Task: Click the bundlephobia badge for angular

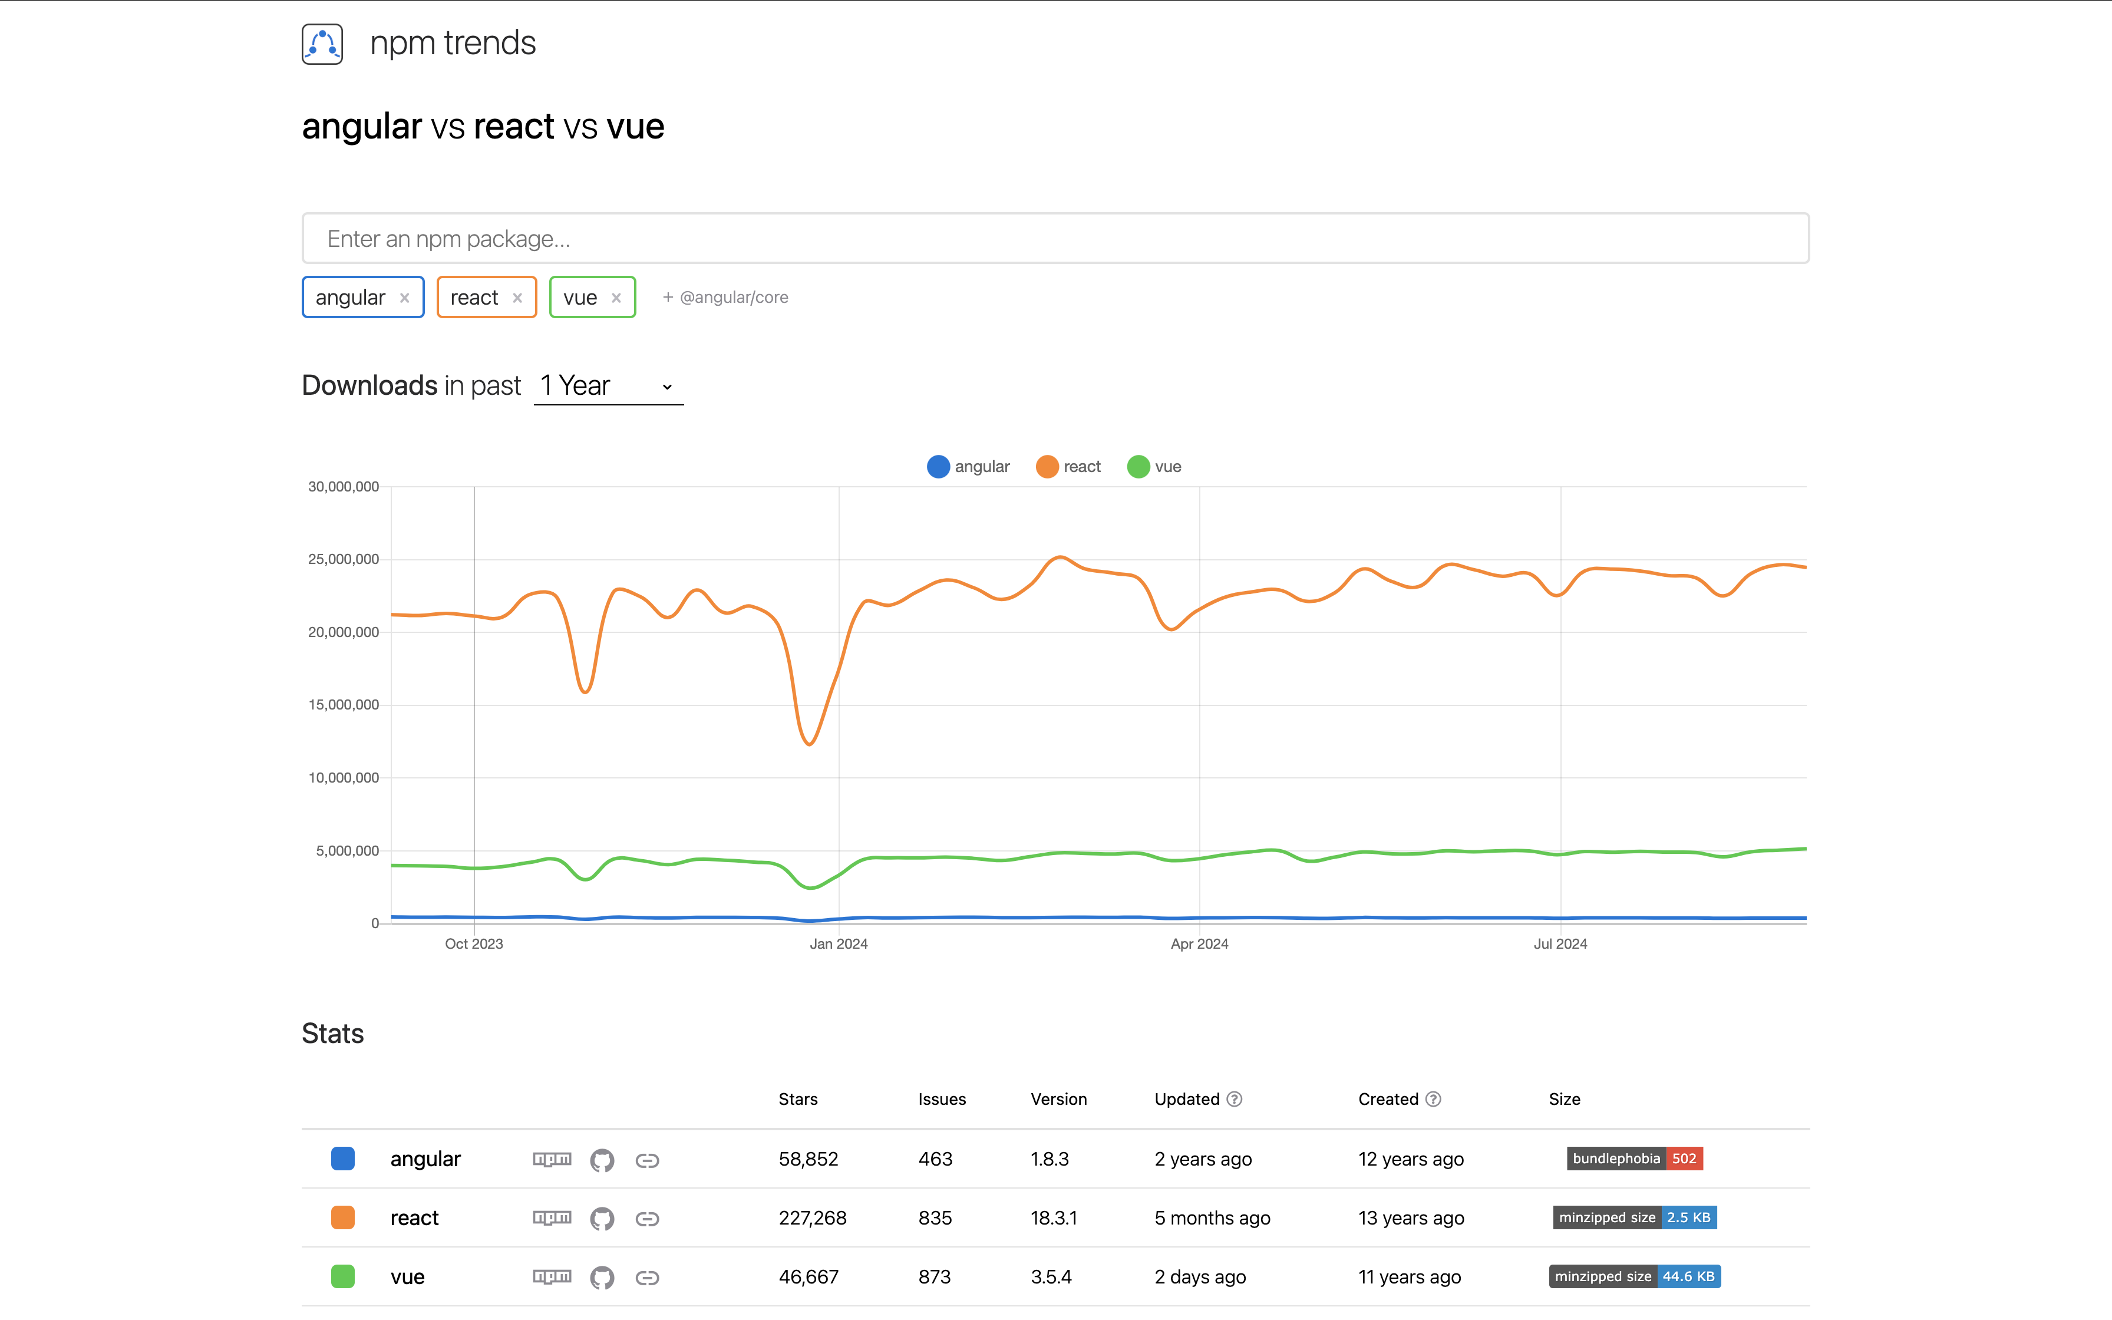Action: coord(1633,1159)
